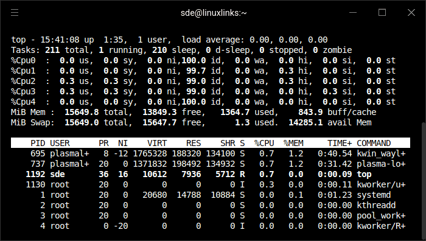
Task: Select the kwin_wayl+ process row
Action: (211, 153)
